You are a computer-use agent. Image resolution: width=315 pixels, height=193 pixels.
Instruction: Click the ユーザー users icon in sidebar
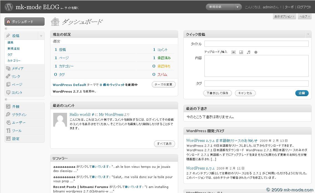(8, 122)
